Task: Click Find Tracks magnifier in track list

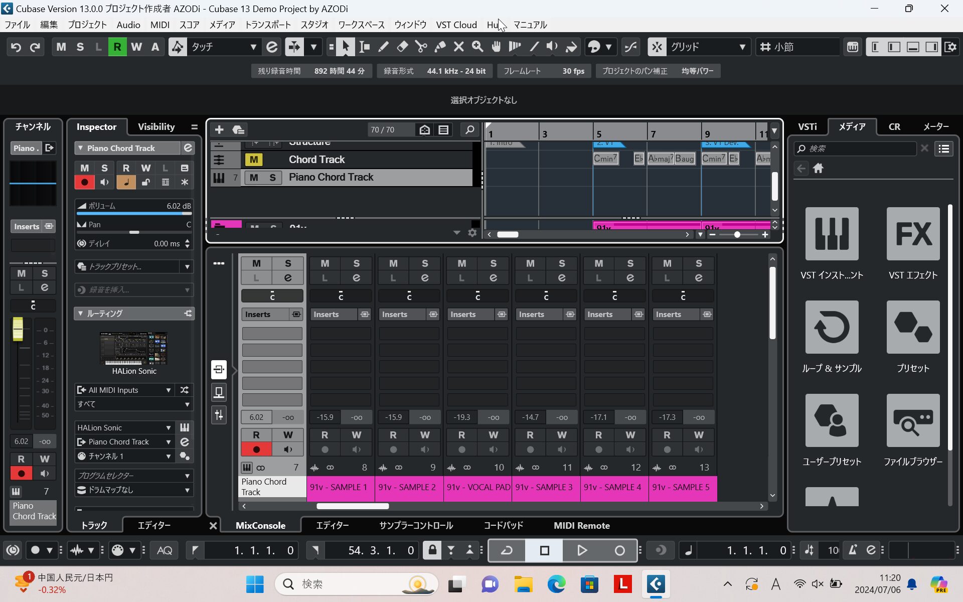Action: pyautogui.click(x=469, y=130)
